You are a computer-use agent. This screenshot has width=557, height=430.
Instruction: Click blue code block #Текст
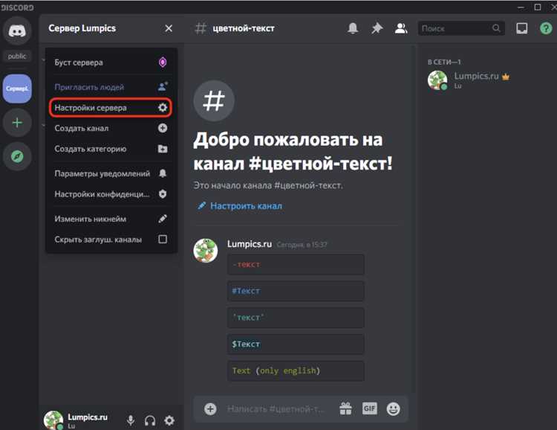tap(296, 291)
